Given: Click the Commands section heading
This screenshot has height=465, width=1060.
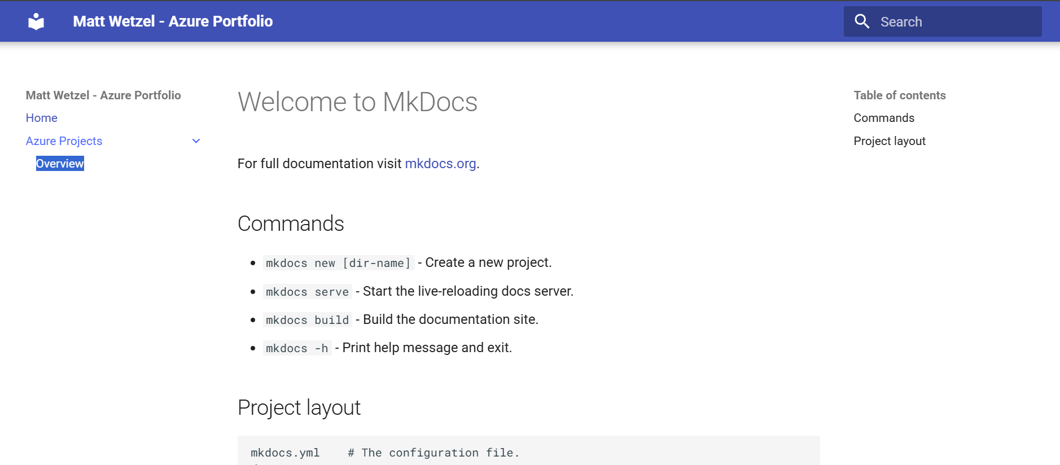Looking at the screenshot, I should click(x=291, y=224).
